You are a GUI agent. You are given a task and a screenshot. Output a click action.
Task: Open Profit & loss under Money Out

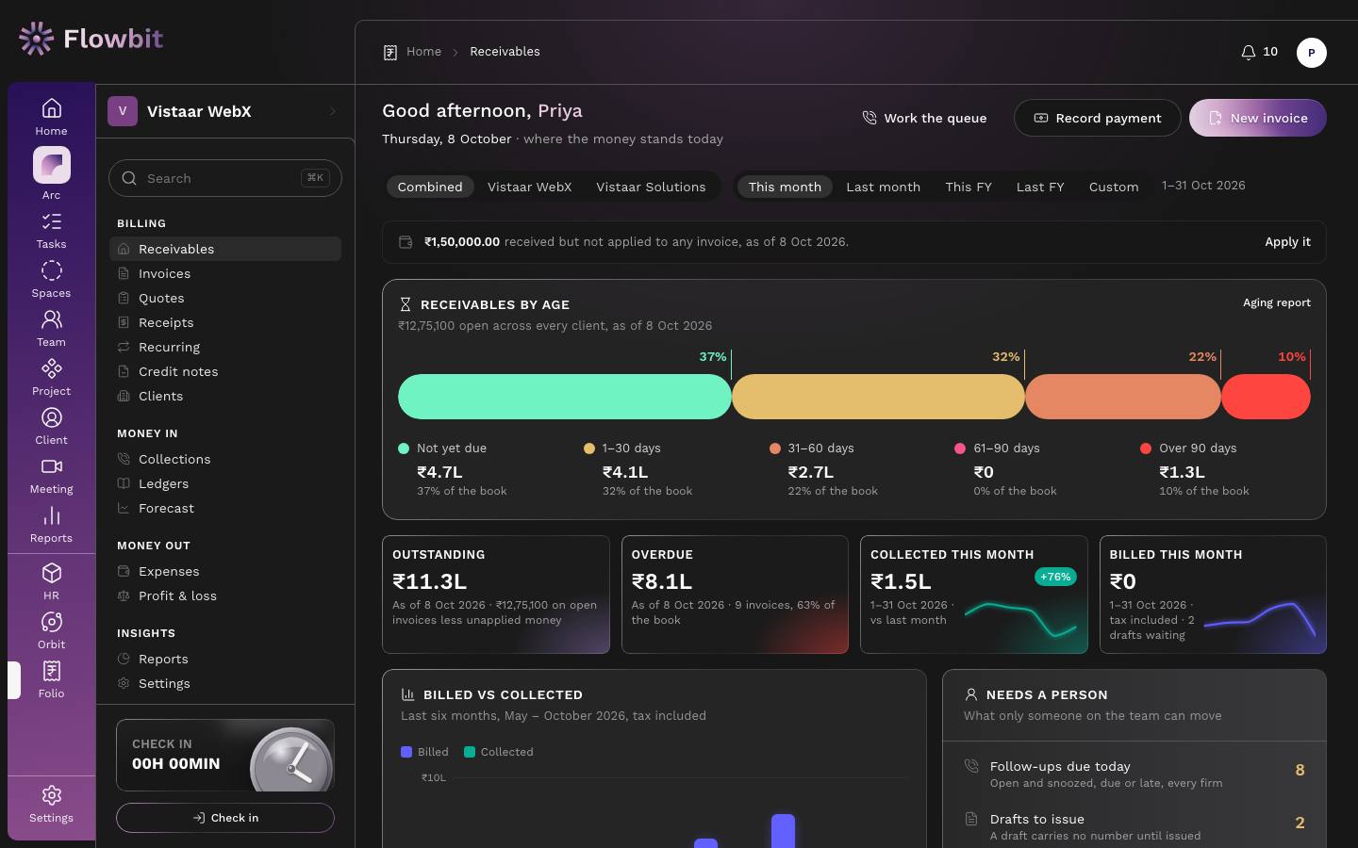click(225, 595)
